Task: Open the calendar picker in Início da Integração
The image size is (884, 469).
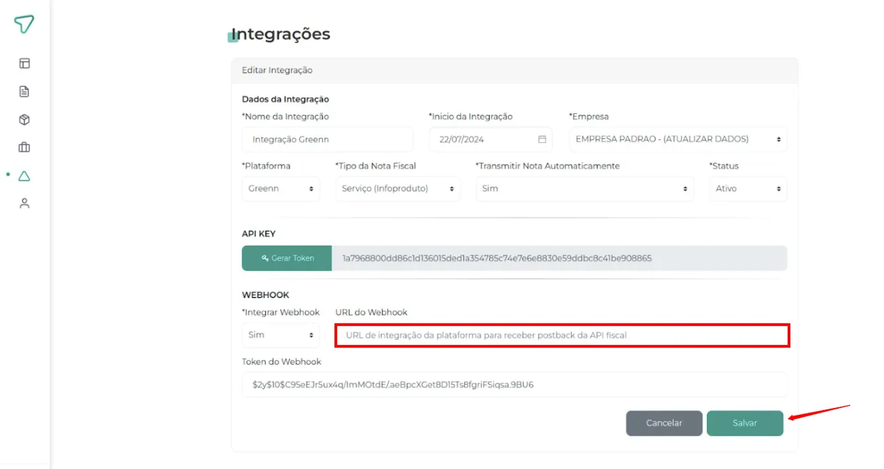Action: (542, 140)
